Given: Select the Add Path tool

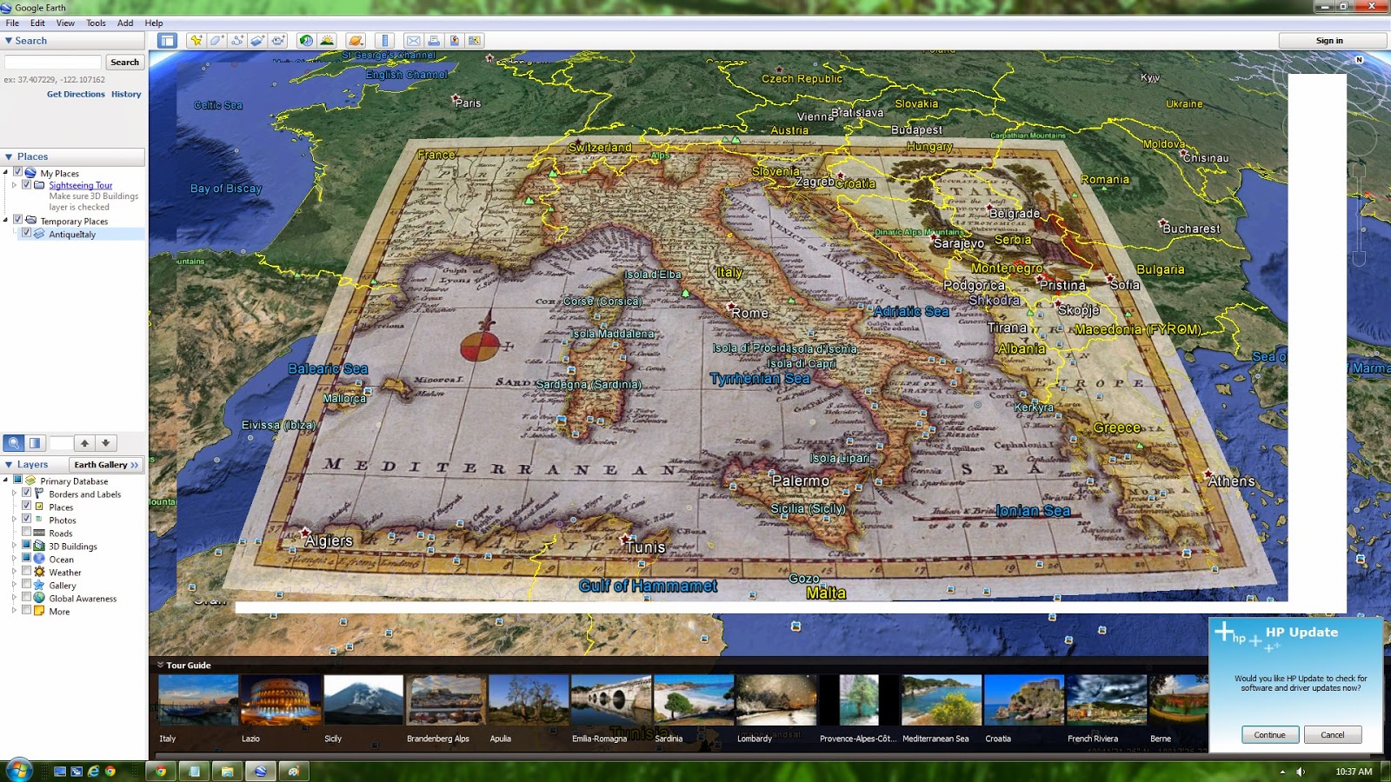Looking at the screenshot, I should click(x=236, y=40).
